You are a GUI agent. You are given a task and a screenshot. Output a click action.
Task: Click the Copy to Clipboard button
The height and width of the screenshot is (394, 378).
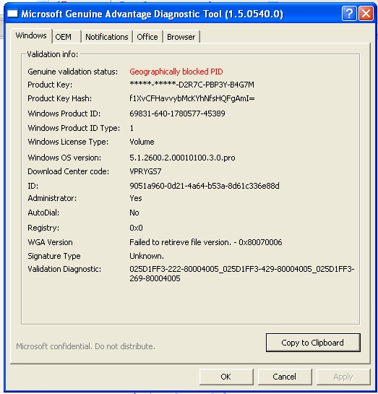tap(313, 343)
